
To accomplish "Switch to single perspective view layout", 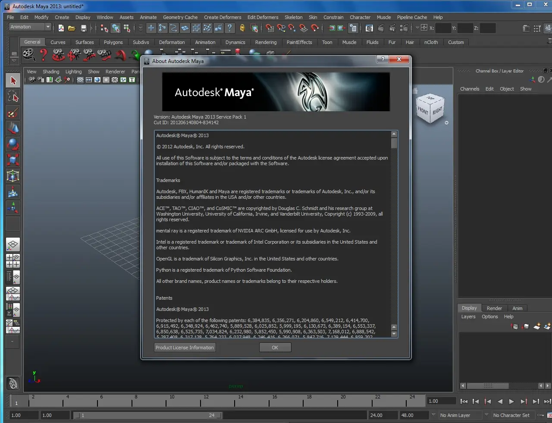I will click(x=13, y=245).
